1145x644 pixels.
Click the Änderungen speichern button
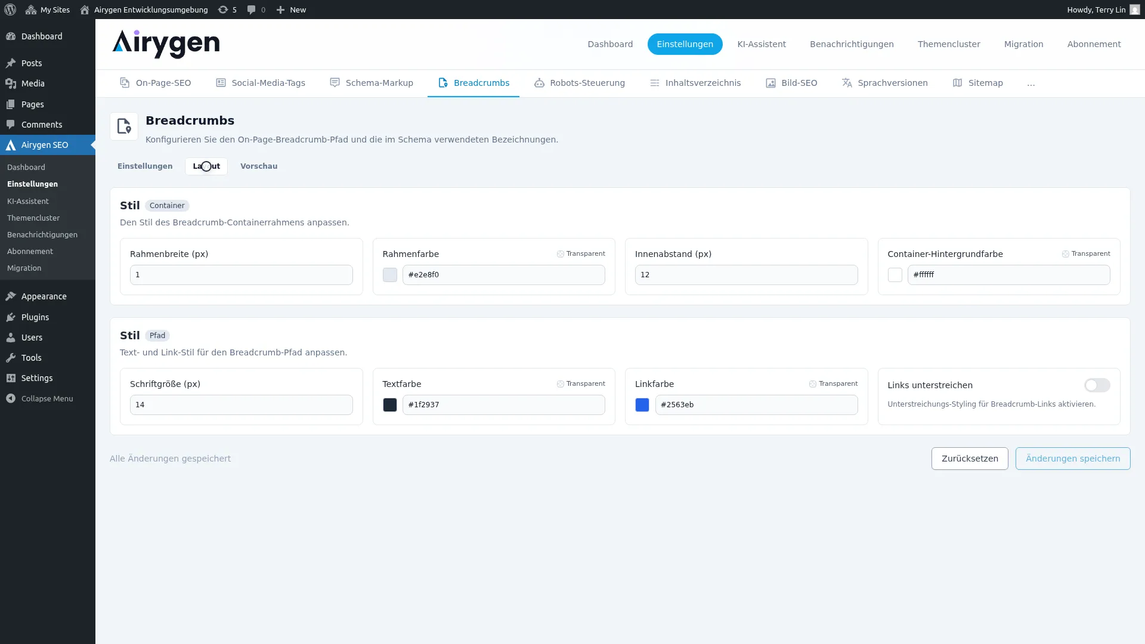(x=1073, y=459)
